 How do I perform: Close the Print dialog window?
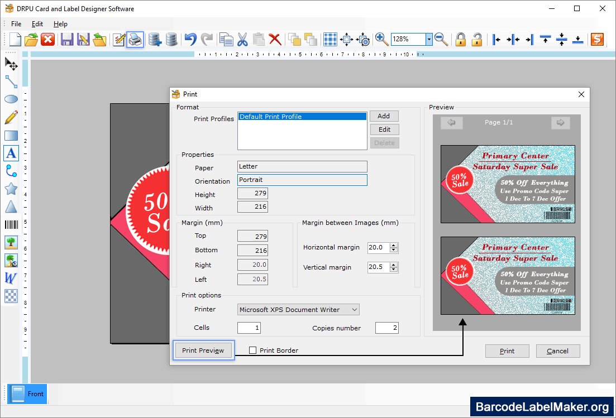point(581,94)
